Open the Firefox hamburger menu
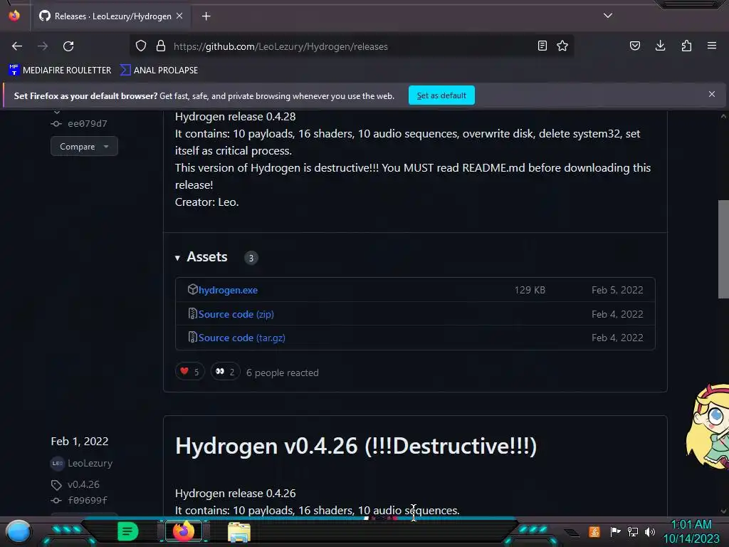Screen dimensions: 729x547 pos(712,46)
